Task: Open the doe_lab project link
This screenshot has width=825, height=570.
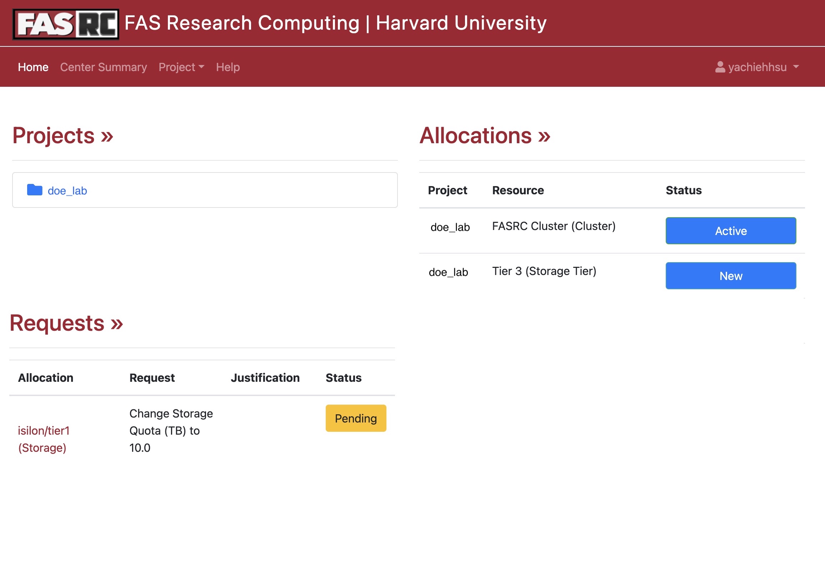Action: pos(67,191)
